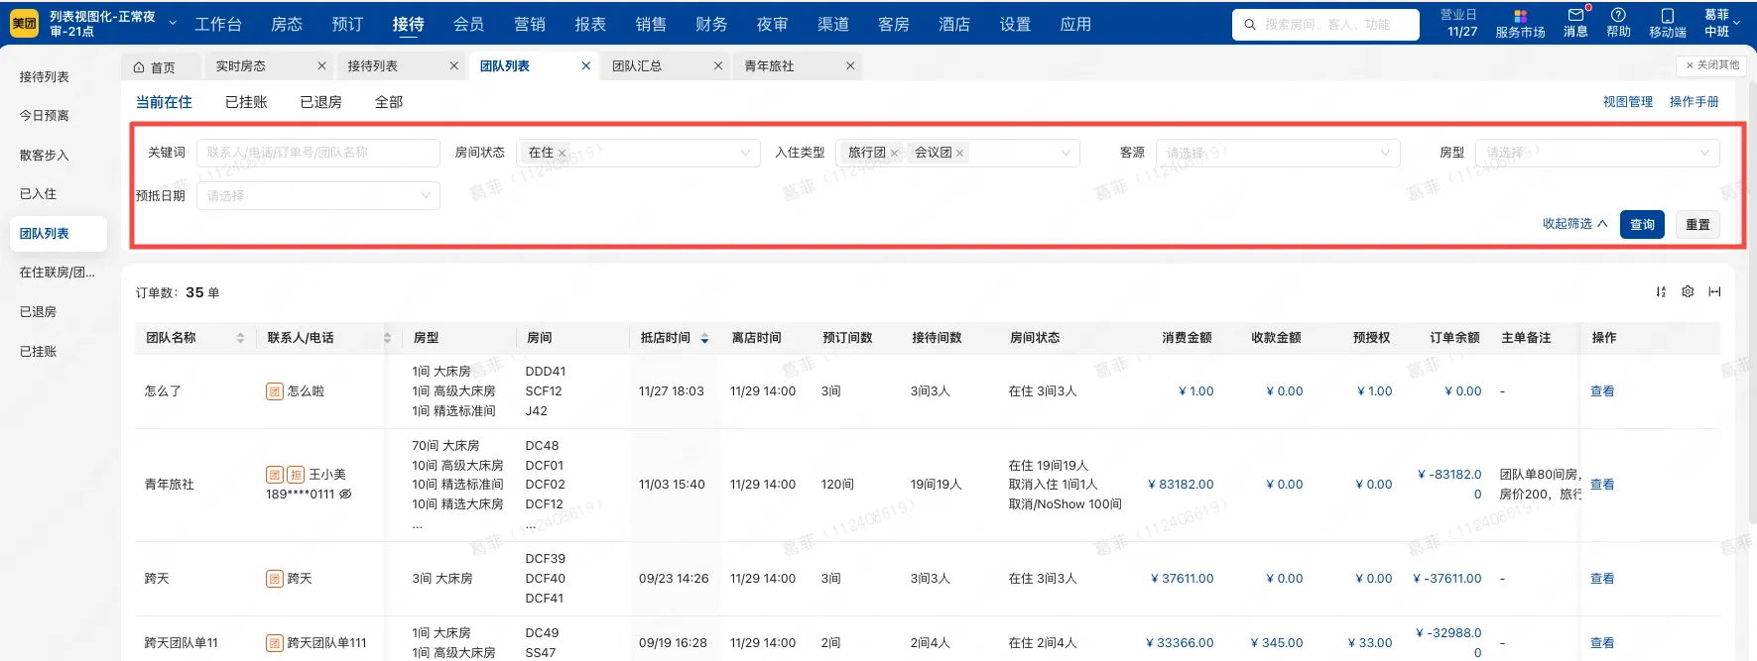Click the 团 badge beside 跨天
The height and width of the screenshot is (661, 1757).
(275, 579)
